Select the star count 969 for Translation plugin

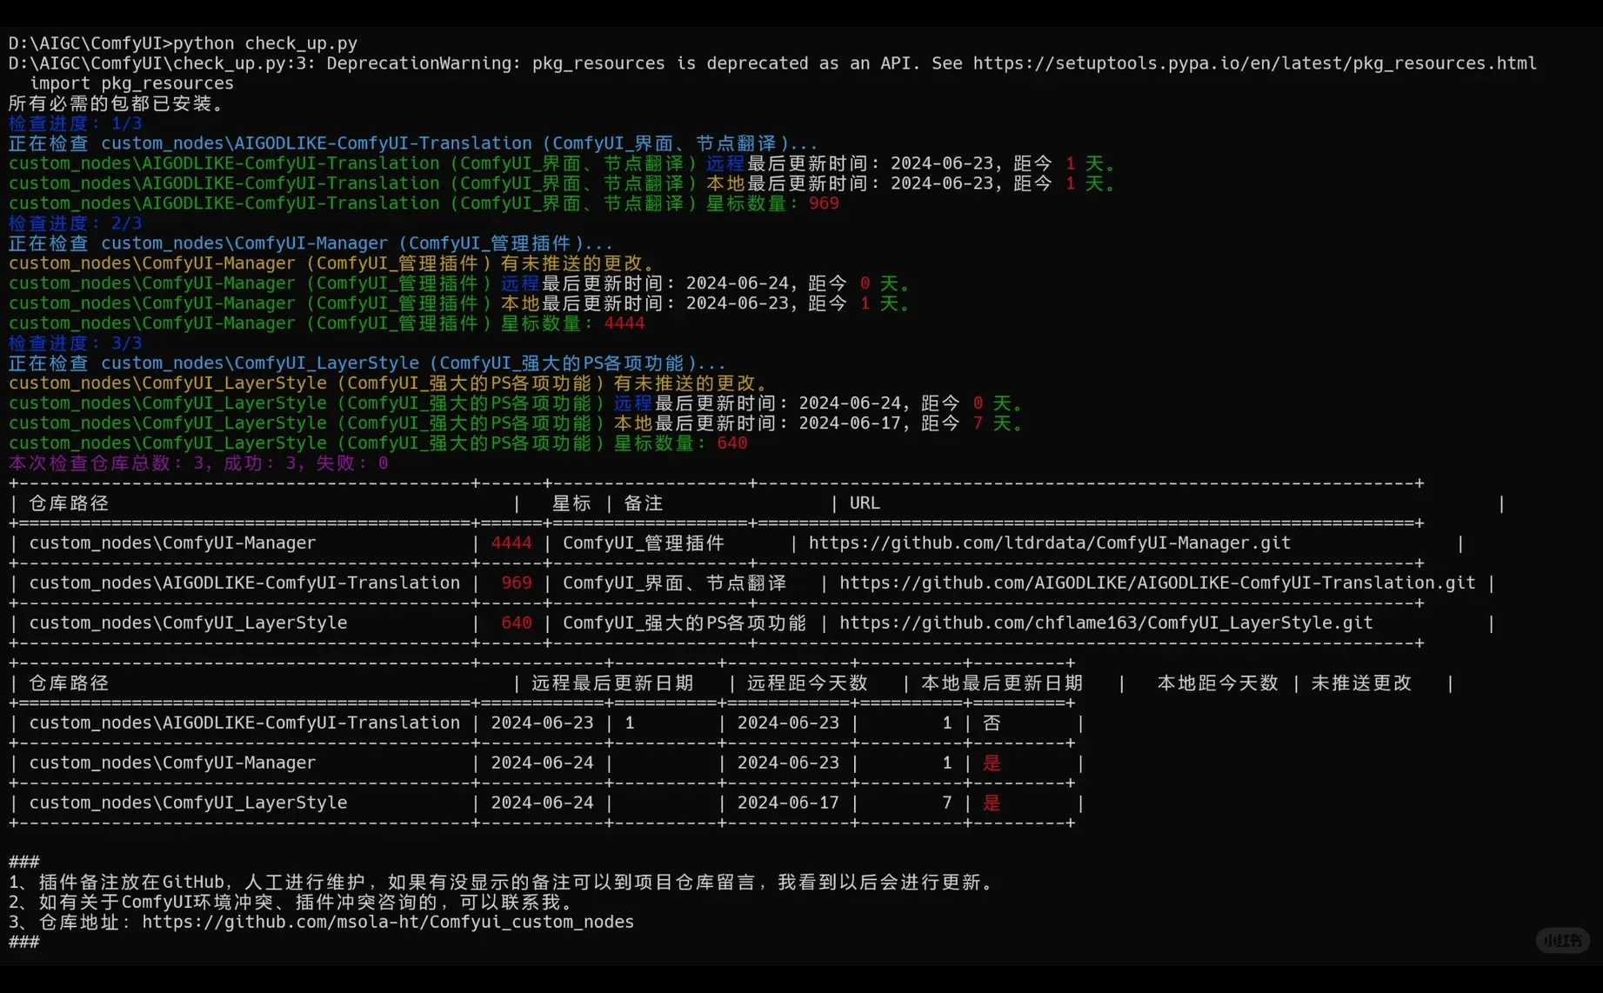coord(515,583)
